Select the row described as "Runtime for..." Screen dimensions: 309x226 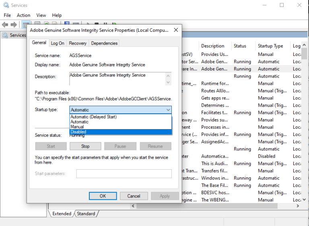pyautogui.click(x=241, y=83)
